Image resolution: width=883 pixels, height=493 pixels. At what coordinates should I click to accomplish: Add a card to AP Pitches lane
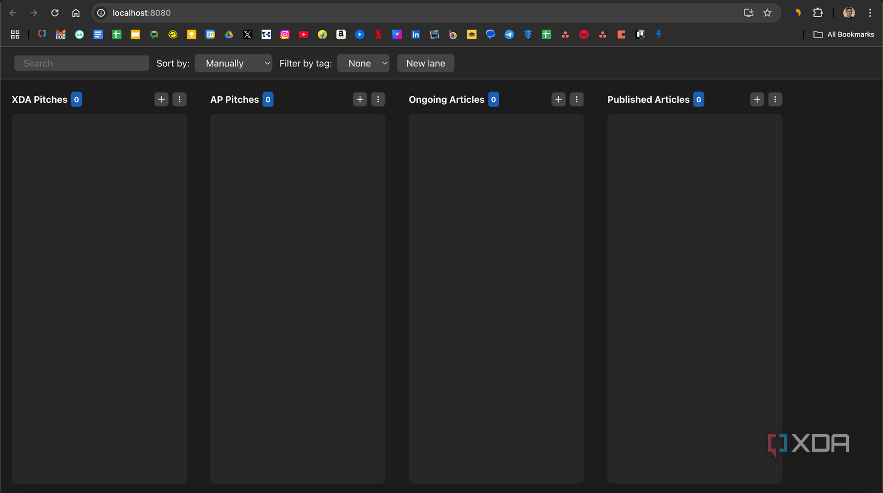pyautogui.click(x=360, y=99)
